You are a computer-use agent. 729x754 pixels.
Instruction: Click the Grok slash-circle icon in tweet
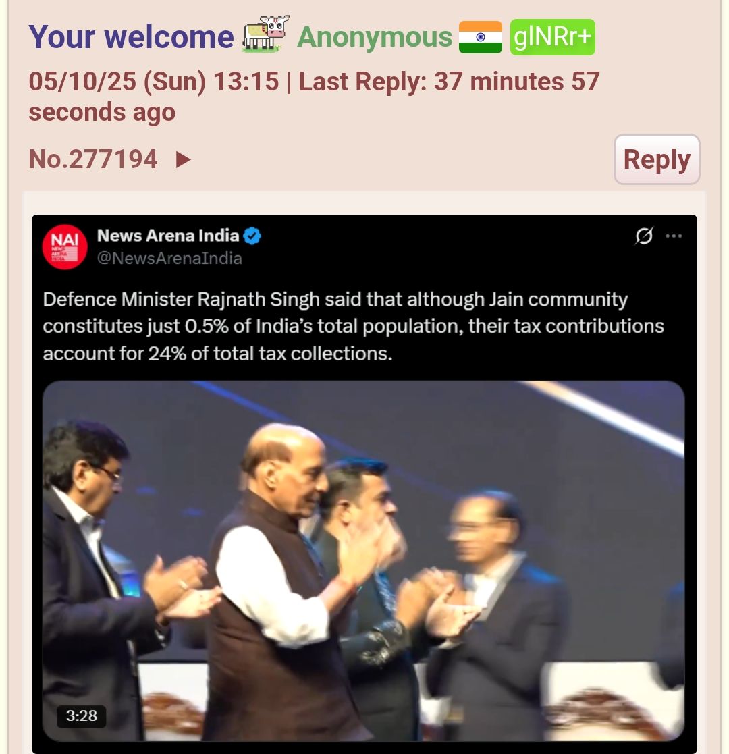tap(644, 236)
